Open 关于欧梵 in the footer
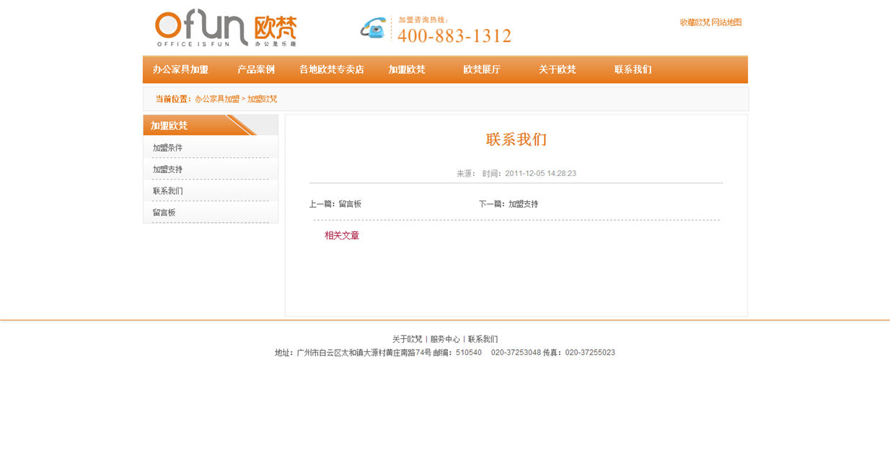 (x=407, y=339)
